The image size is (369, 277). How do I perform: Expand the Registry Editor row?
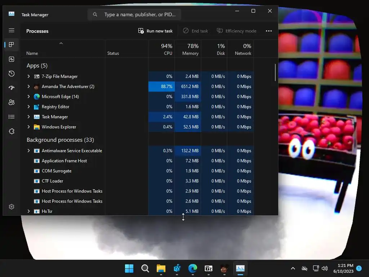pyautogui.click(x=28, y=107)
